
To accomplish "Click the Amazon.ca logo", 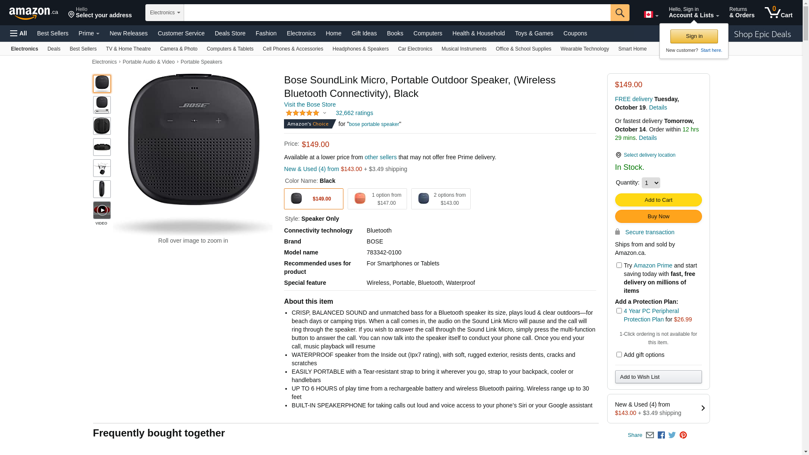I will 33,13.
